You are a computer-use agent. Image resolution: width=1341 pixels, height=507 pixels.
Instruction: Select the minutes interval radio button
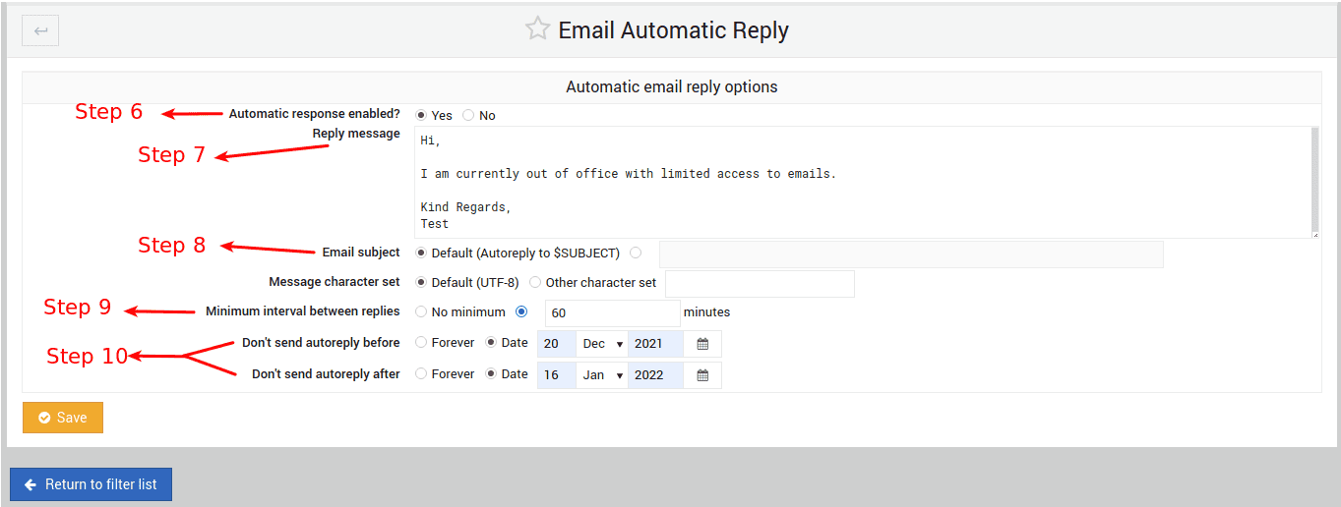pos(521,312)
